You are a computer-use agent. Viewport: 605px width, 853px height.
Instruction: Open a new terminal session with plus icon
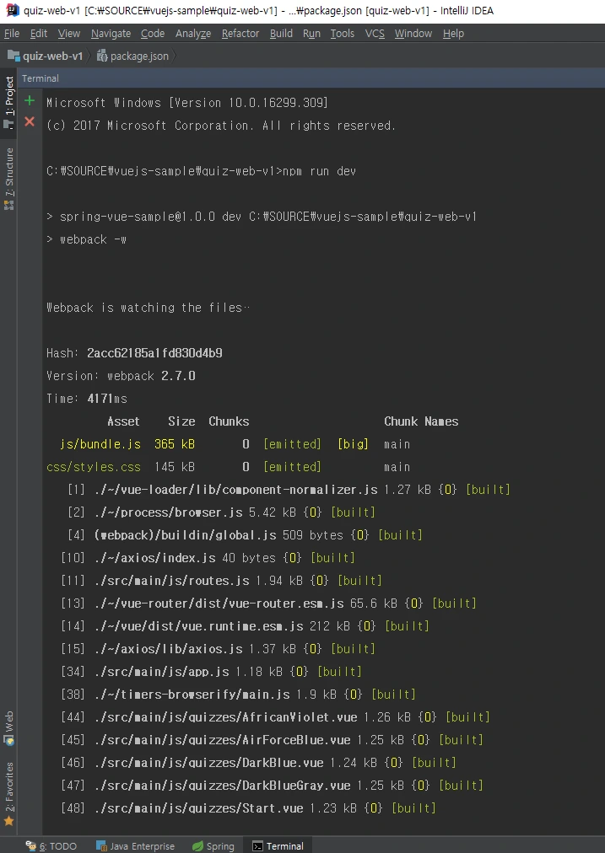(30, 100)
